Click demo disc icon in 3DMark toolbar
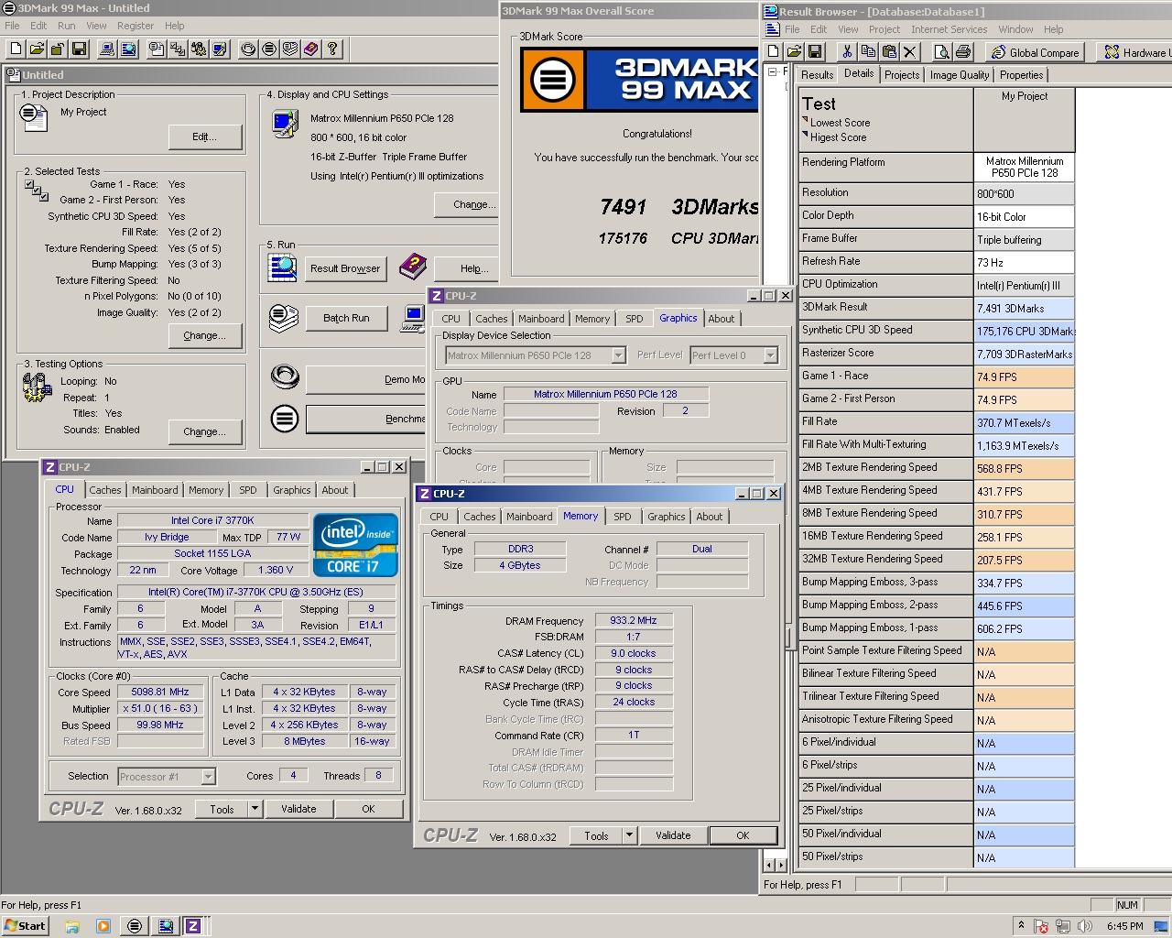The height and width of the screenshot is (938, 1172). tap(248, 49)
